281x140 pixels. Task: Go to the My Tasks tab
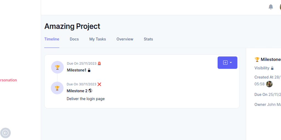point(97,39)
